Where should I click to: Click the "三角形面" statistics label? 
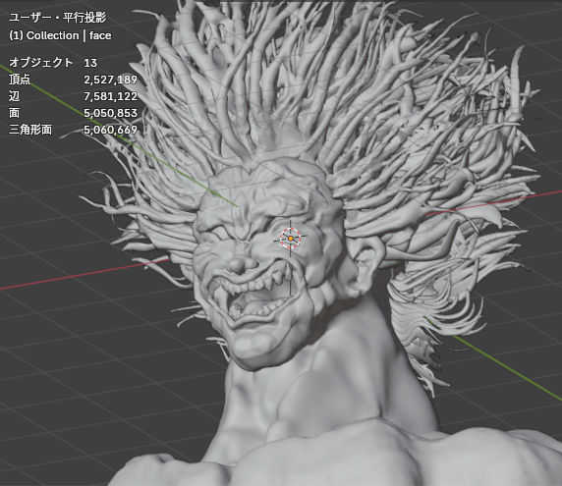point(30,130)
